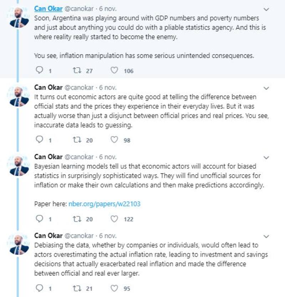Reply to the tweet about official stats
The width and height of the screenshot is (285, 297).
coord(40,140)
